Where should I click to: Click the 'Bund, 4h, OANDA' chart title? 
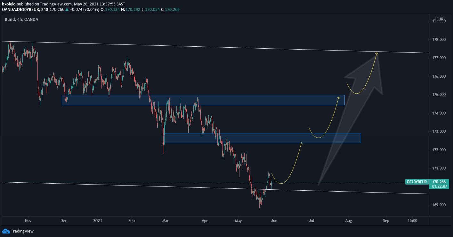pos(21,20)
